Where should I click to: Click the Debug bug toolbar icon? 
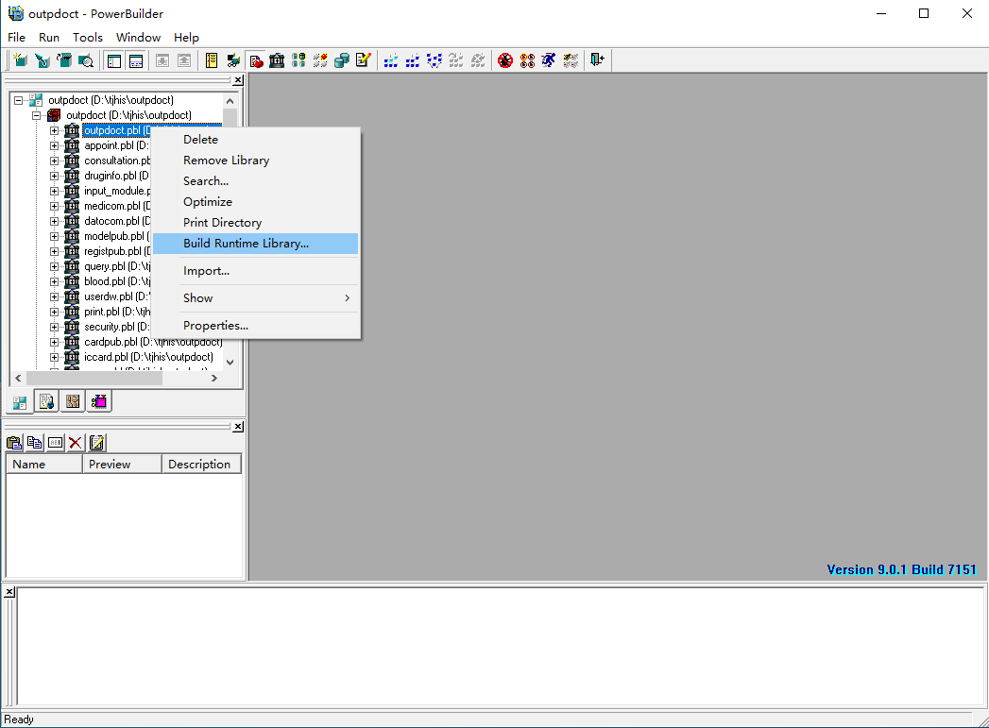(505, 60)
